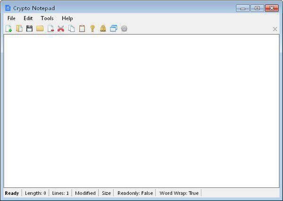Open the Tools menu
Image resolution: width=283 pixels, height=201 pixels.
(47, 18)
